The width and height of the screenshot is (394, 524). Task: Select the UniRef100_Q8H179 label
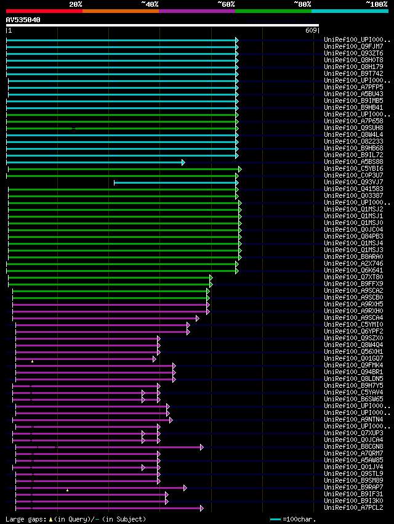click(x=353, y=67)
